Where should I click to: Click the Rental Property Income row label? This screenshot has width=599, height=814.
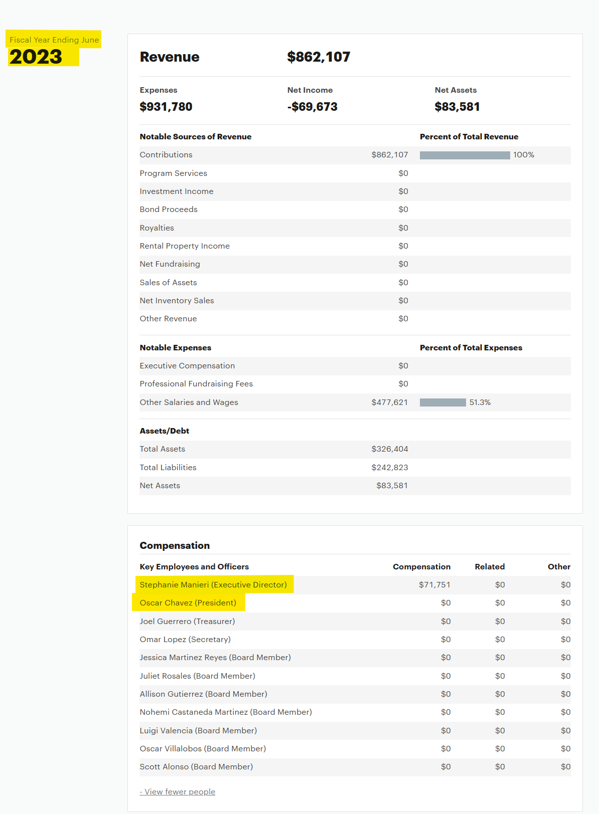(x=185, y=246)
